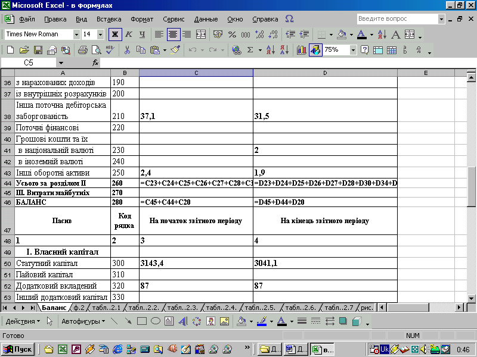Switch to the ф.2 sheet tab

click(79, 308)
